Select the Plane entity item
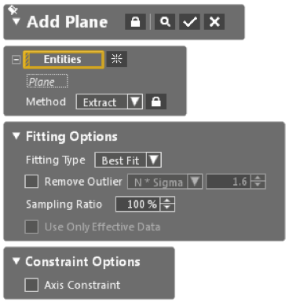Image resolution: width=289 pixels, height=306 pixels. pyautogui.click(x=47, y=82)
